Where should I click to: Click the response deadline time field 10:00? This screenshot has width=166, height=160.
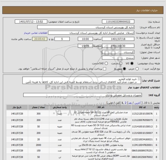tap(85, 39)
